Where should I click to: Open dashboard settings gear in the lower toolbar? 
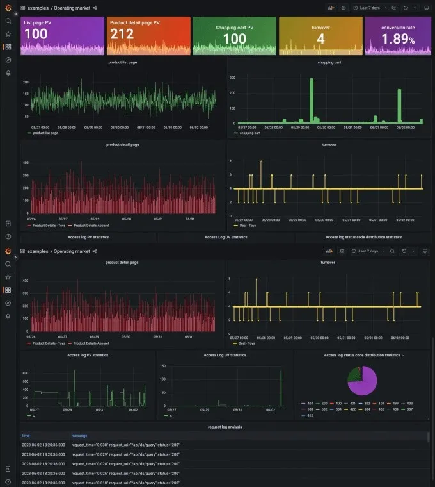tap(342, 251)
